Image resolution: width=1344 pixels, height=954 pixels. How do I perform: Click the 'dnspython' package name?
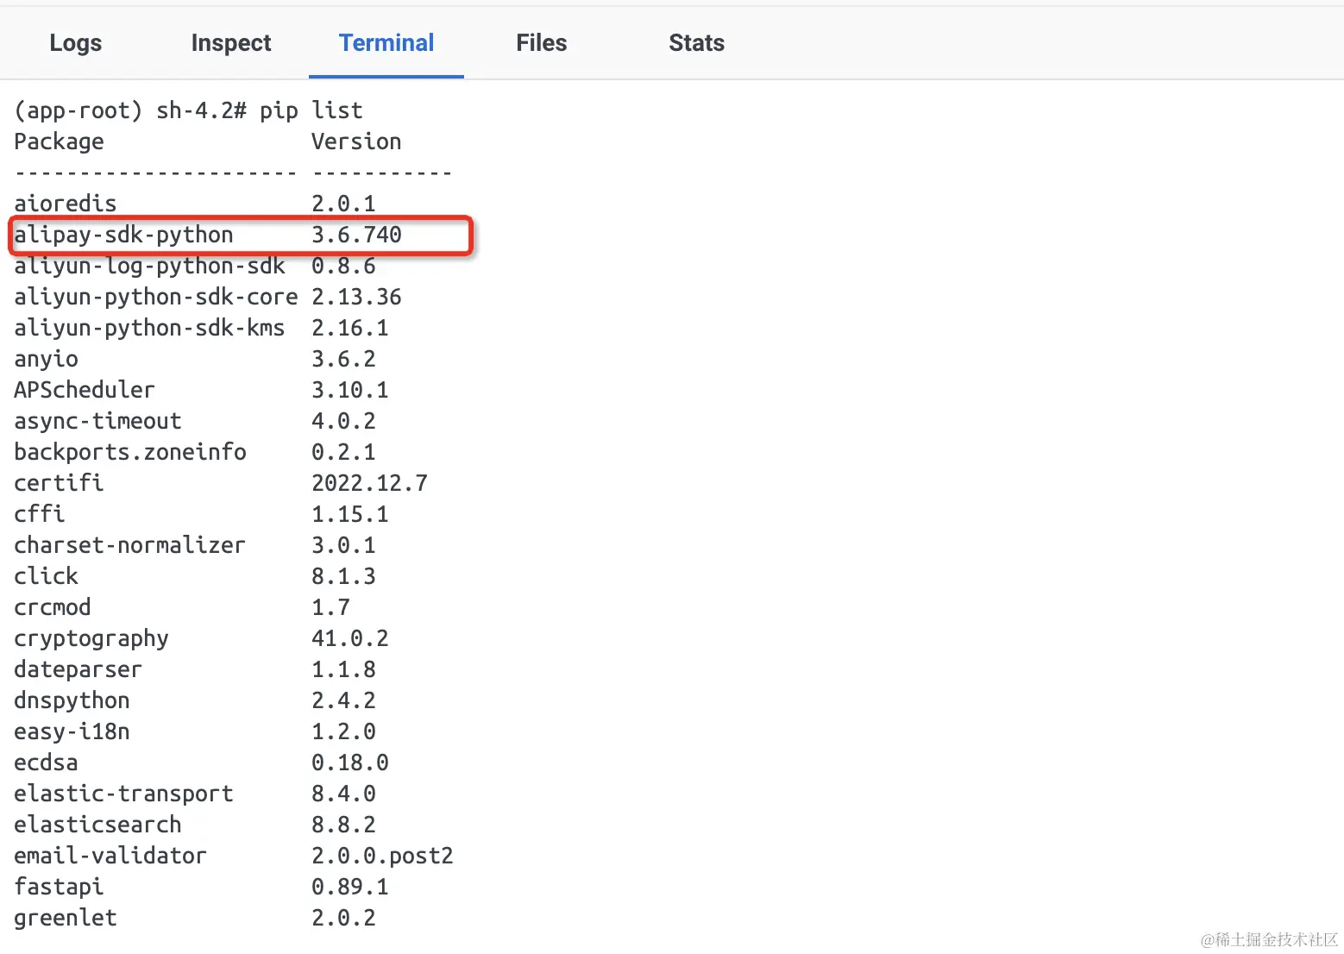pos(72,700)
